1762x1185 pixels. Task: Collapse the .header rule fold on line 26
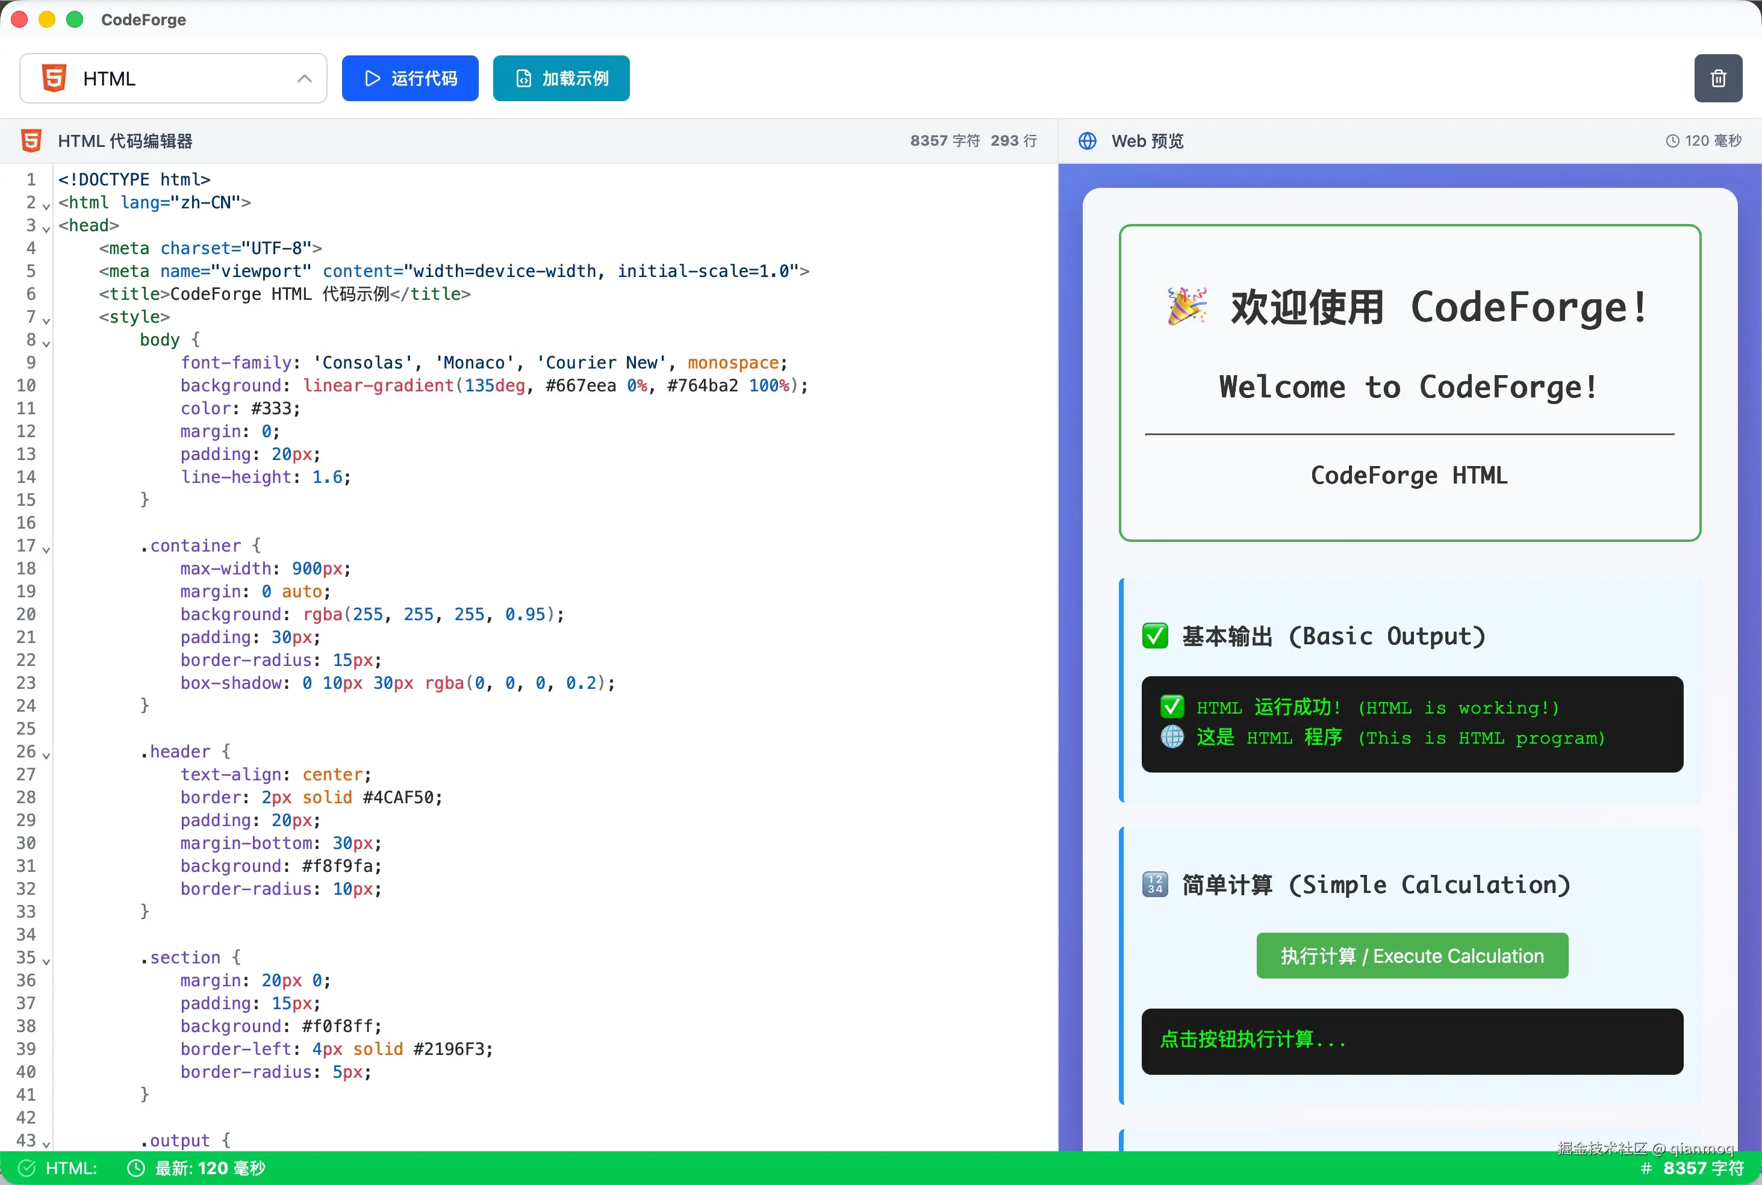coord(45,756)
